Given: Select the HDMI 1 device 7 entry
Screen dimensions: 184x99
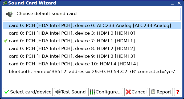Looking at the screenshot, I should 92,41.
